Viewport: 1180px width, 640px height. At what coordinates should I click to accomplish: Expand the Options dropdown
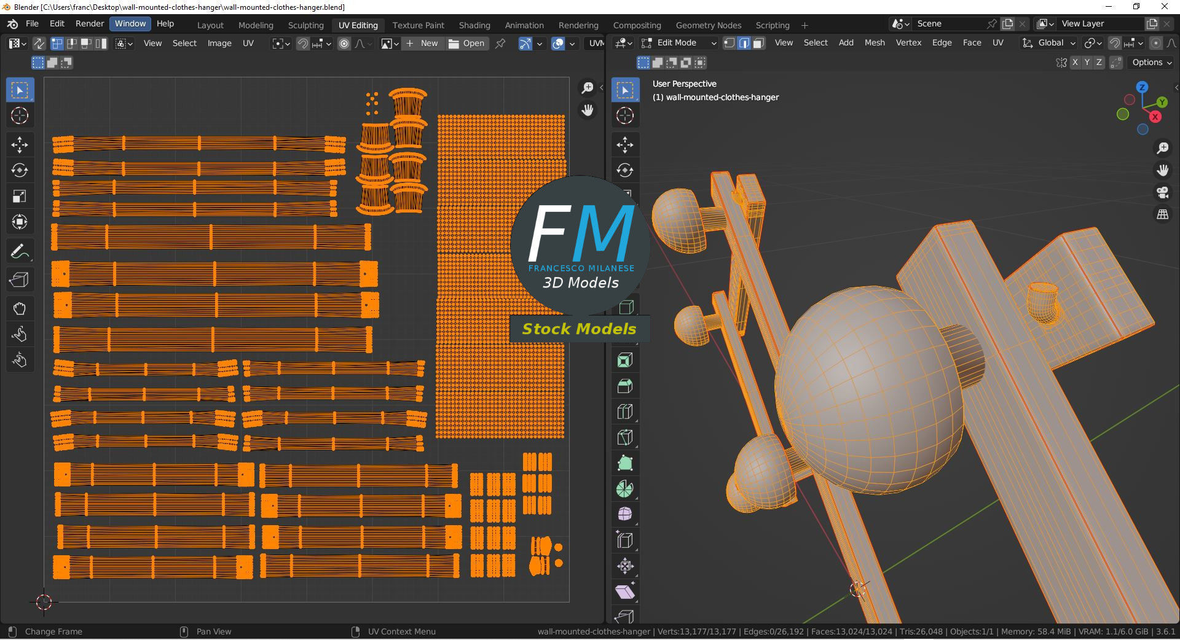(1152, 63)
